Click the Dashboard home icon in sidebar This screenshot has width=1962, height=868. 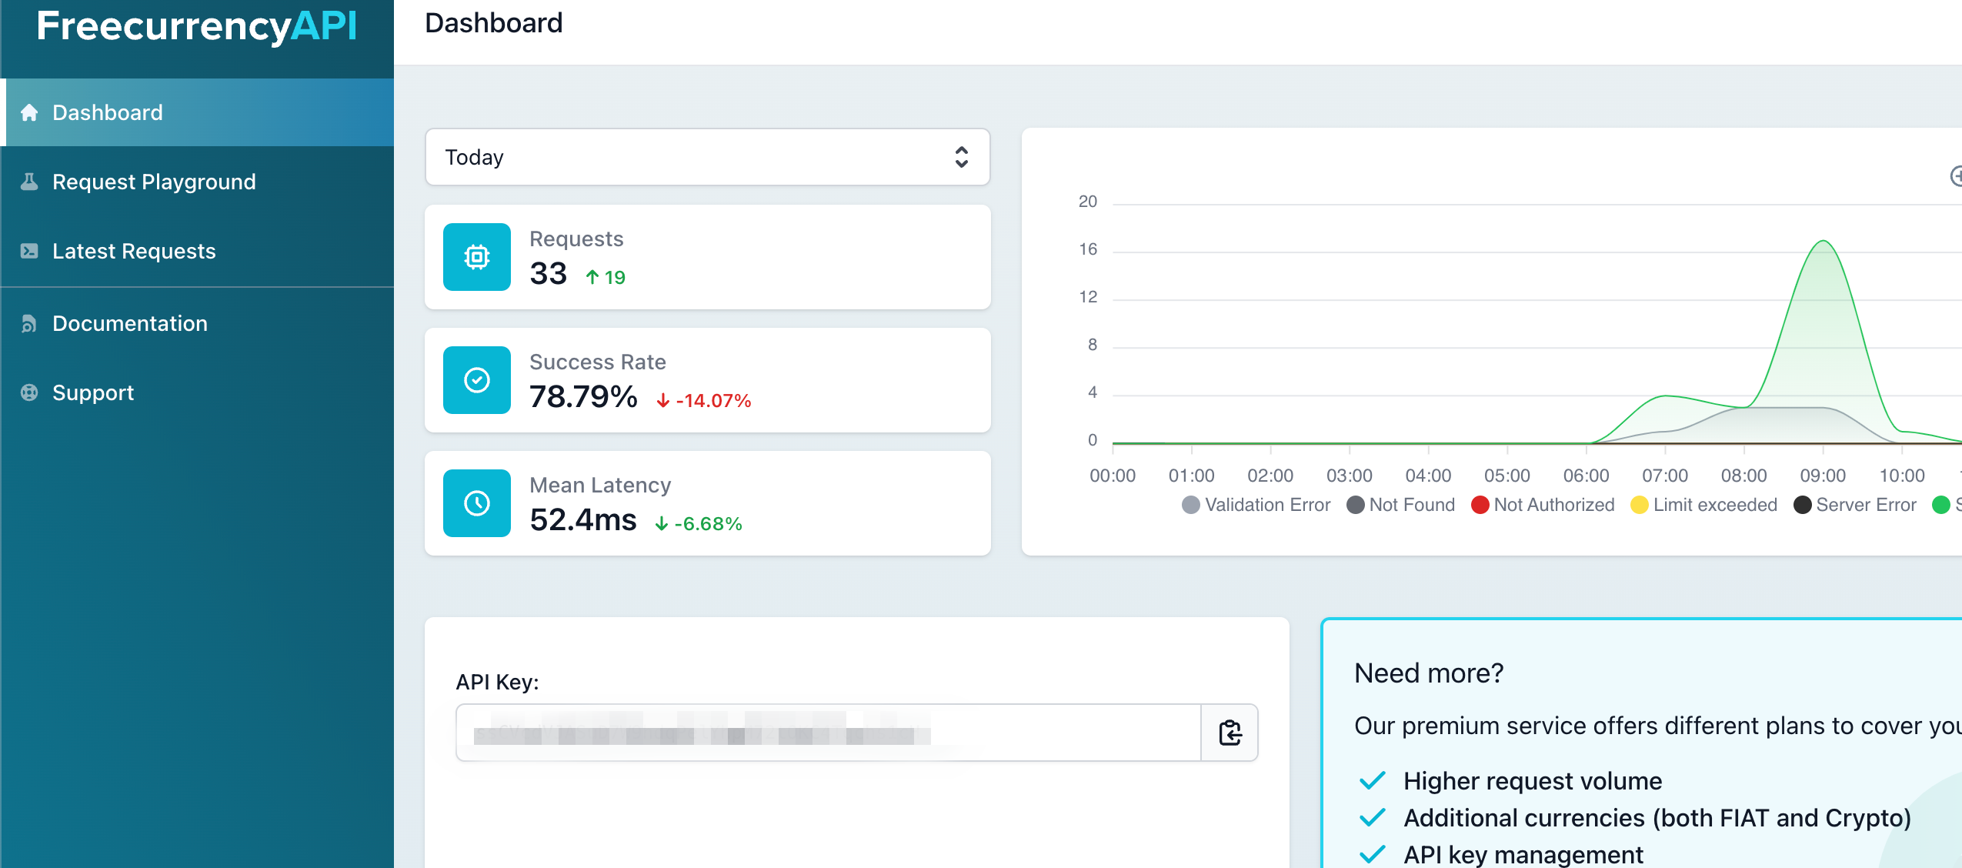[x=29, y=112]
